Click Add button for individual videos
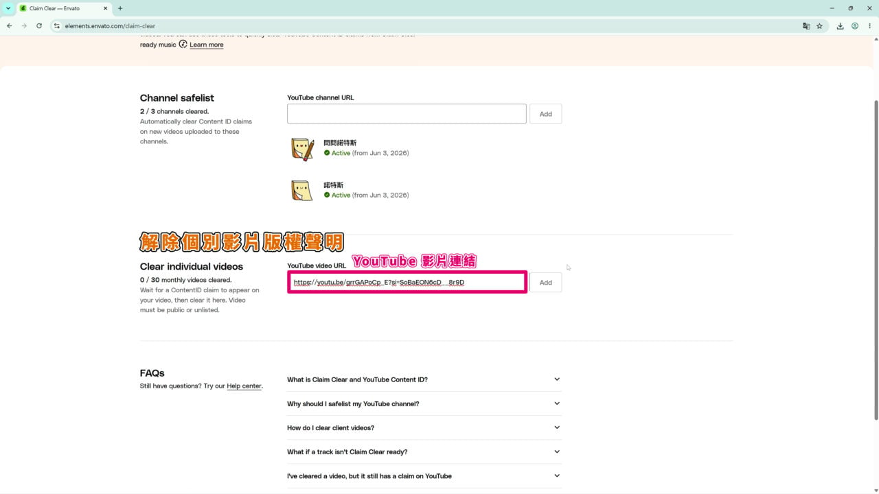879x494 pixels. [x=546, y=282]
